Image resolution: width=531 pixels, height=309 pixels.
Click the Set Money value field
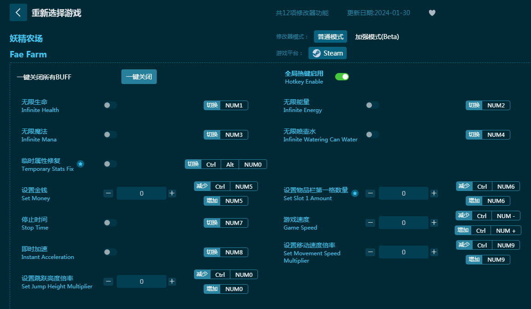(x=142, y=193)
